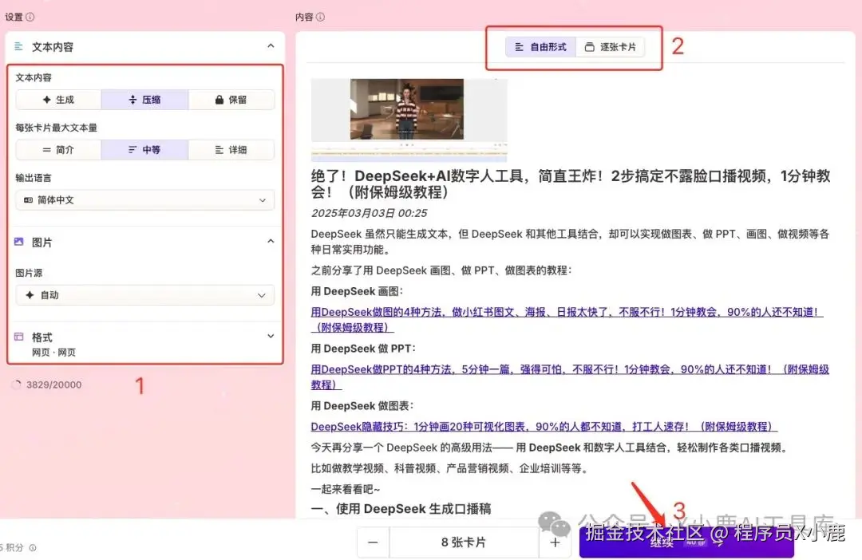862x560 pixels.
Task: Select the 详细 text amount option
Action: click(231, 149)
